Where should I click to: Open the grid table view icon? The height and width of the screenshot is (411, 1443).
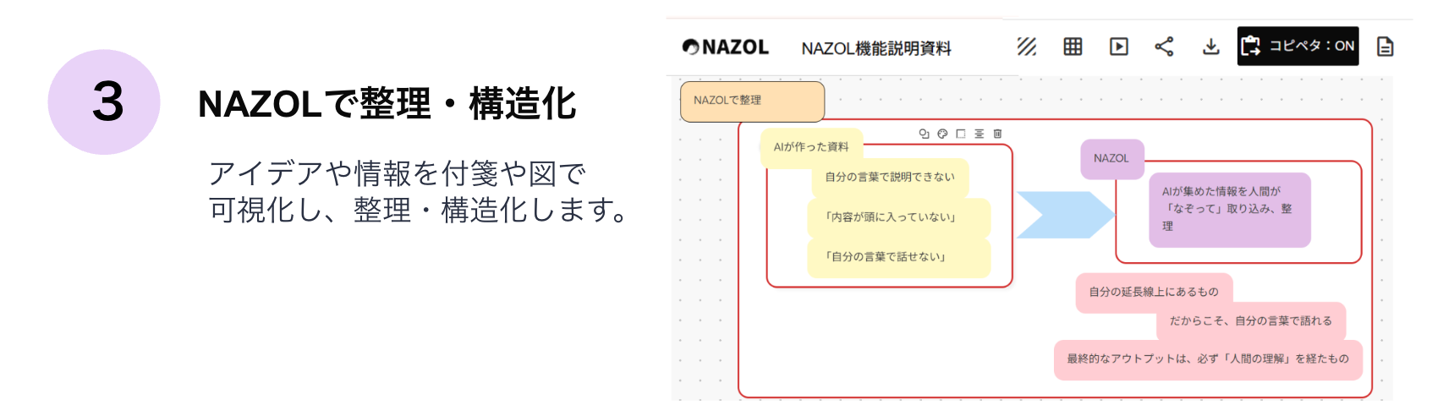[x=1073, y=47]
